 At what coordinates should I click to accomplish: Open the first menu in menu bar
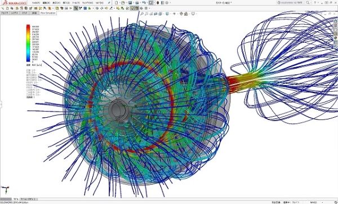click(x=36, y=3)
